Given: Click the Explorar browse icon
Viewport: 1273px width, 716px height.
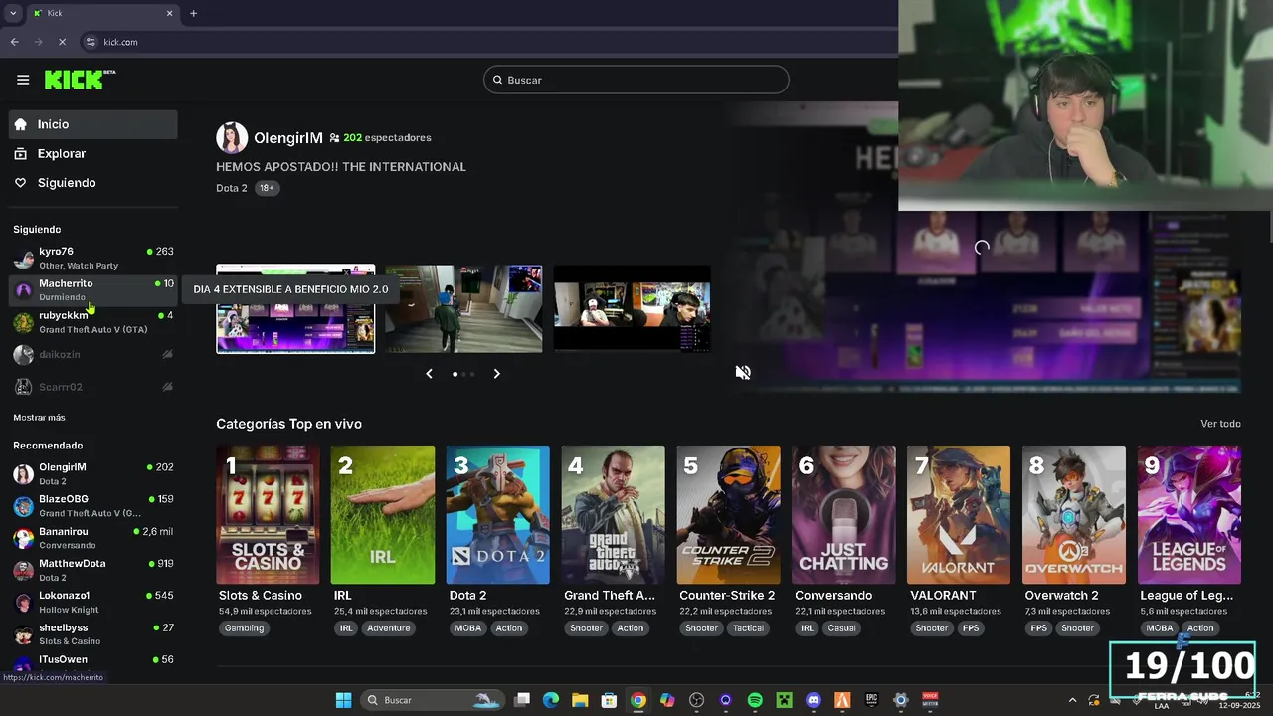Looking at the screenshot, I should 21,154.
